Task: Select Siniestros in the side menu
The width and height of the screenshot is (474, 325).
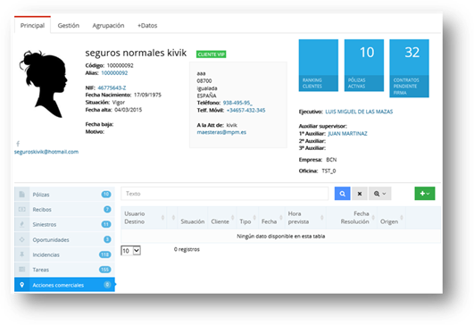Action: point(64,224)
